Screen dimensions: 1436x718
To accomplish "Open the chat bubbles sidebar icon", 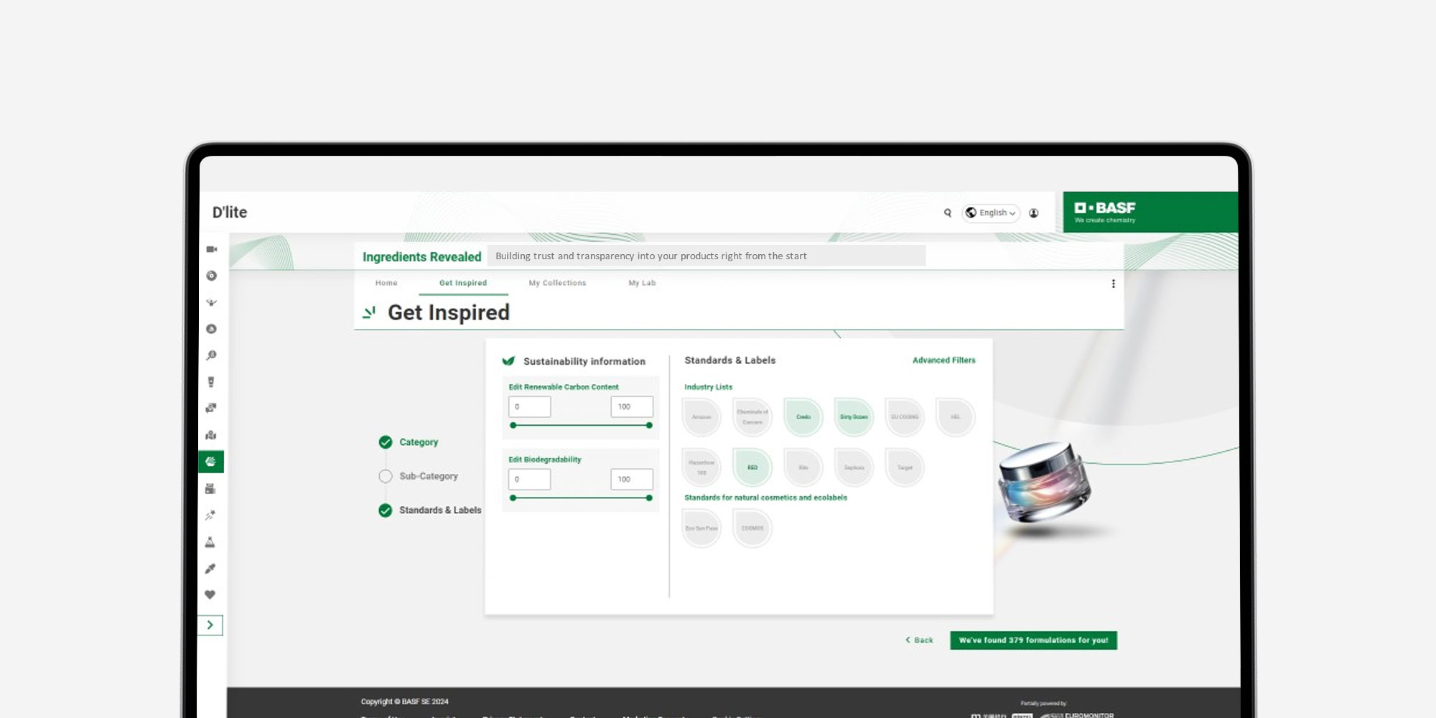I will (x=211, y=408).
